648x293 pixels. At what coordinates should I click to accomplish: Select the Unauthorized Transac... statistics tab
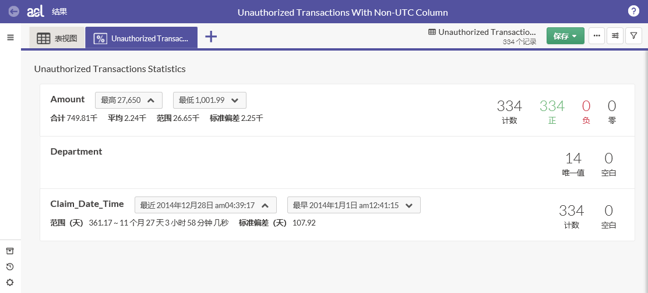pos(142,38)
